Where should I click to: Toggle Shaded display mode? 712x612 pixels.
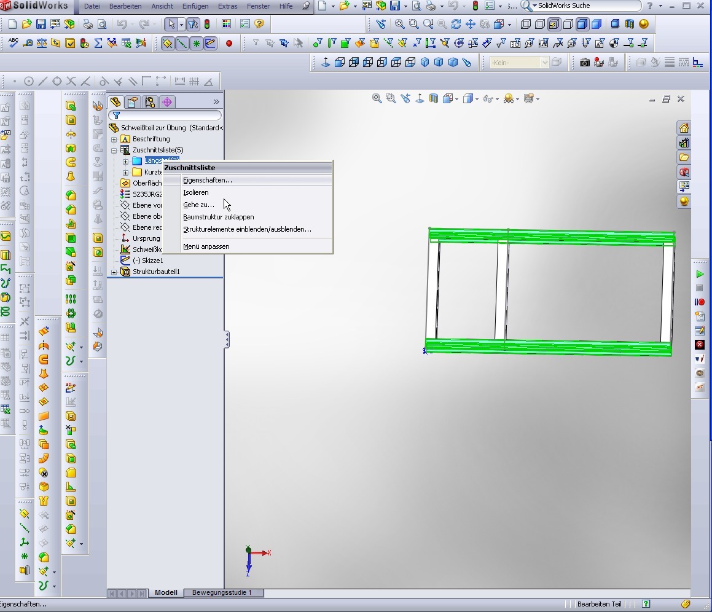pyautogui.click(x=597, y=24)
